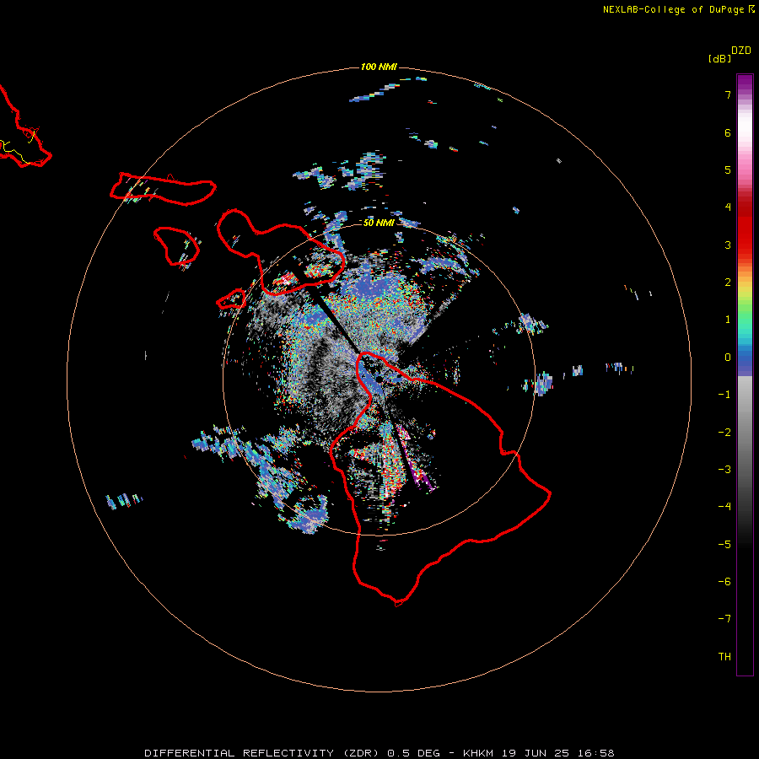Click the scale value -3 on the legend
Screen dimensions: 759x759
point(724,469)
